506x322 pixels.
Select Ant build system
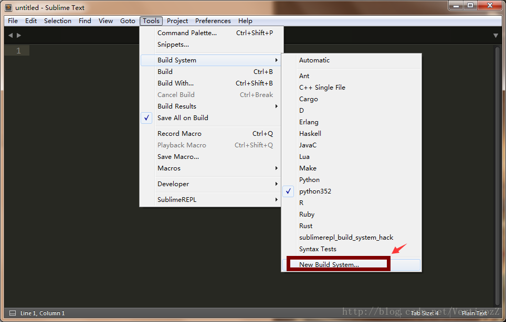click(x=352, y=76)
